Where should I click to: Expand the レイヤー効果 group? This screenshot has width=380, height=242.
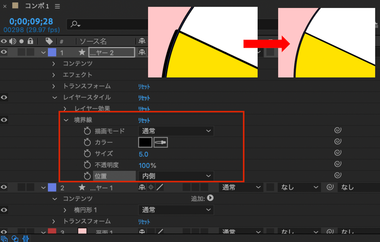(x=65, y=109)
